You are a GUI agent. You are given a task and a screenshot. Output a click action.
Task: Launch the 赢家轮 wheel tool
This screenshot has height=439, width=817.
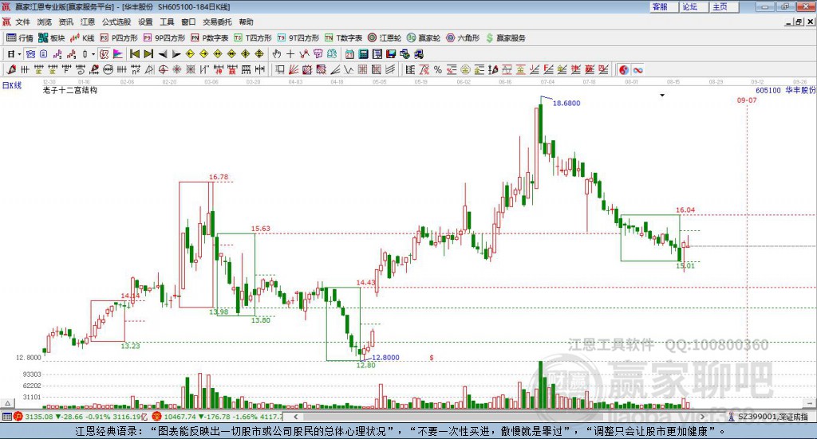[424, 38]
